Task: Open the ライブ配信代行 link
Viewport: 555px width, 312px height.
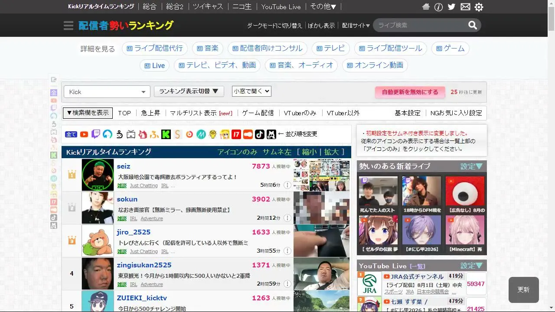Action: (x=155, y=48)
